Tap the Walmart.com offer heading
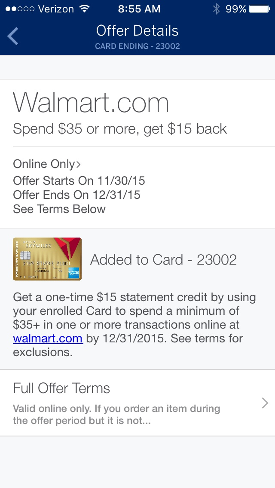This screenshot has width=275, height=488. click(91, 103)
